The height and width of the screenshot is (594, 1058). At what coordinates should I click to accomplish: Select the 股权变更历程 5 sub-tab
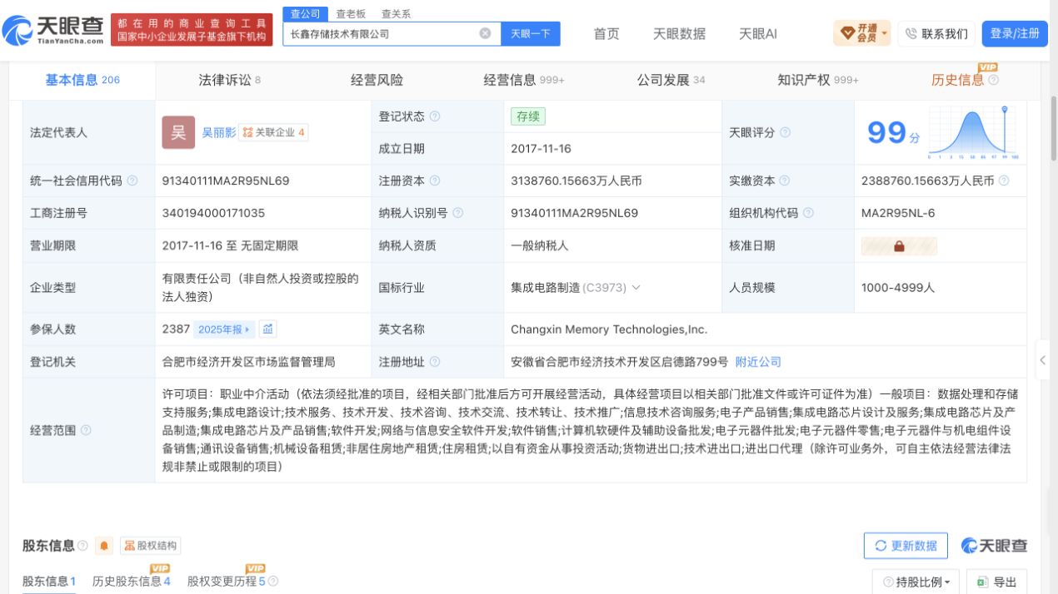tap(226, 582)
